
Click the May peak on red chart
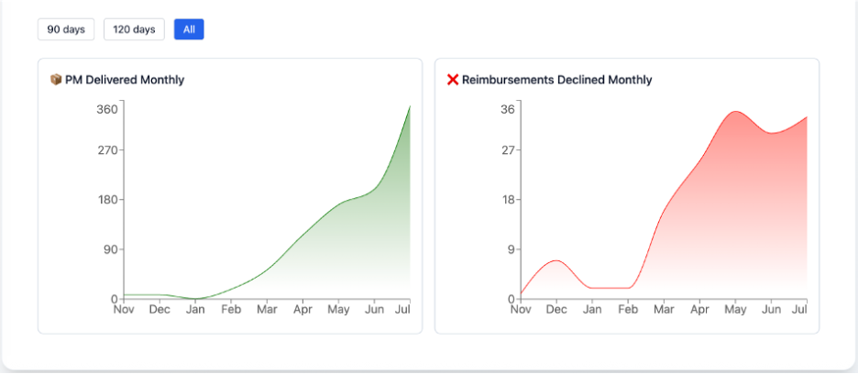[x=735, y=112]
